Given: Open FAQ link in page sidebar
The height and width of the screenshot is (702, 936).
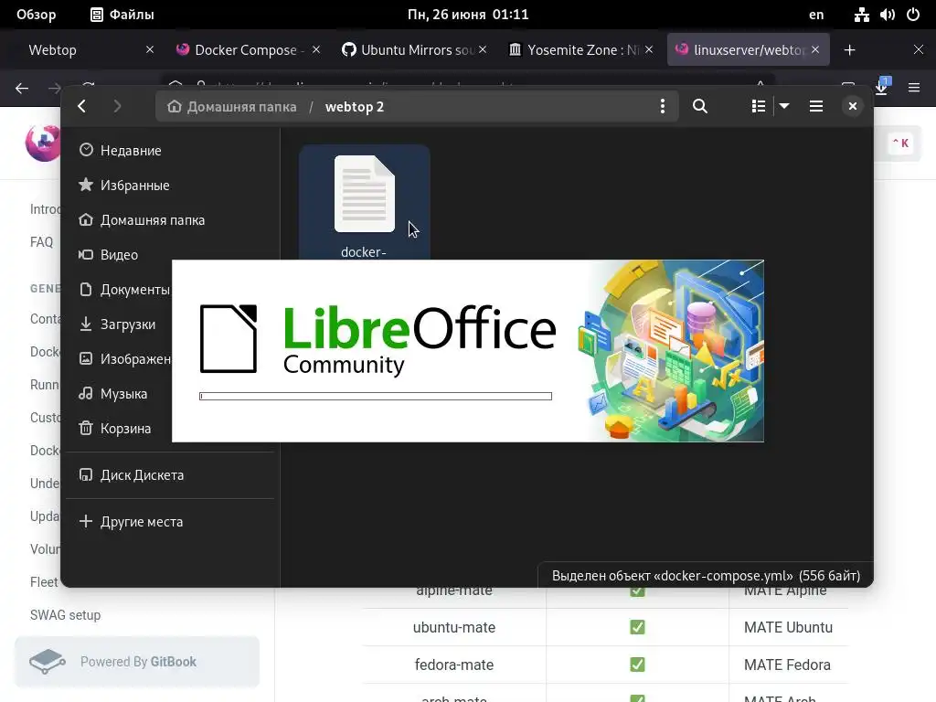Looking at the screenshot, I should (x=41, y=241).
